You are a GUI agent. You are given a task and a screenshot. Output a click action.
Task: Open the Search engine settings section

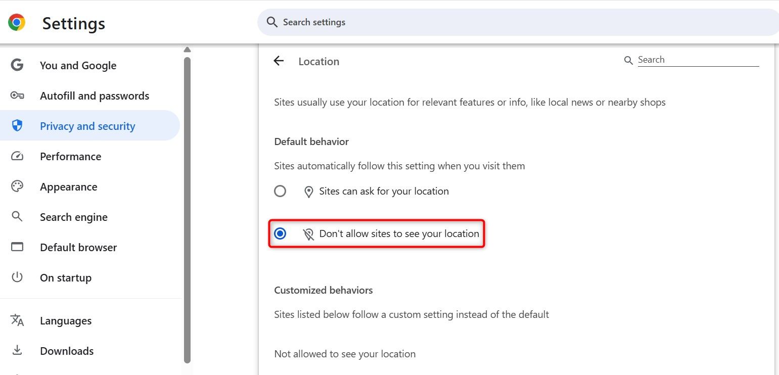(x=74, y=217)
